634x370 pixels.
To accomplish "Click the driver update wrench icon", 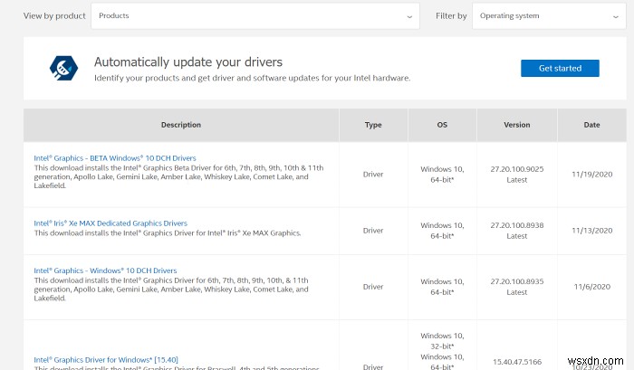I will click(62, 69).
